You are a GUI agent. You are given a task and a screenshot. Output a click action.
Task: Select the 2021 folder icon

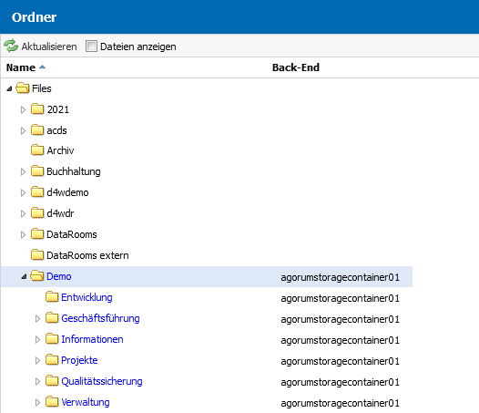coord(37,109)
